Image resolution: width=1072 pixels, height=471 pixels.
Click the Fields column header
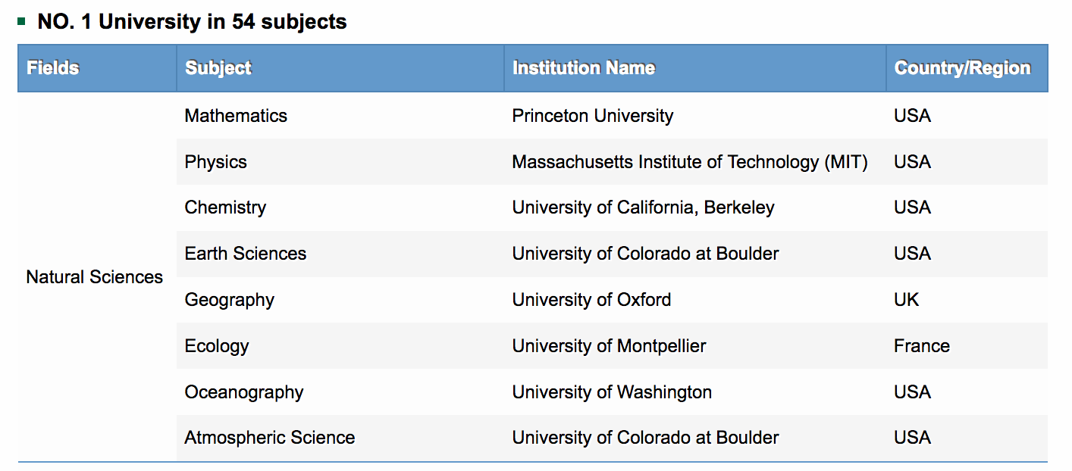97,68
